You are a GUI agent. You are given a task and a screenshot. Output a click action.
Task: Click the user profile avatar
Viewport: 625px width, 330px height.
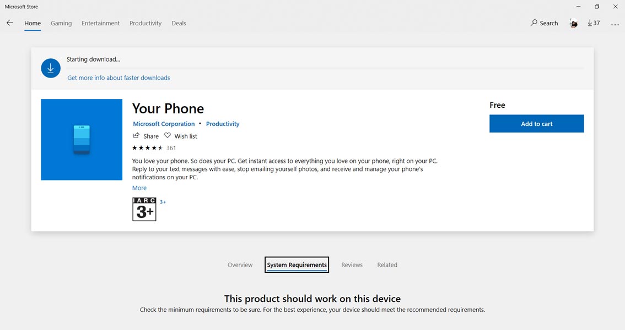pos(573,23)
